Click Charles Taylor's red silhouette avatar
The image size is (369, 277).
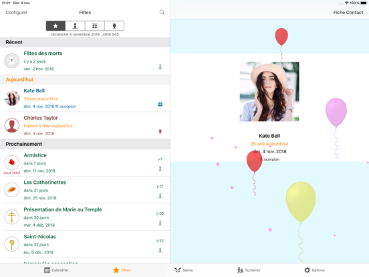click(x=12, y=125)
